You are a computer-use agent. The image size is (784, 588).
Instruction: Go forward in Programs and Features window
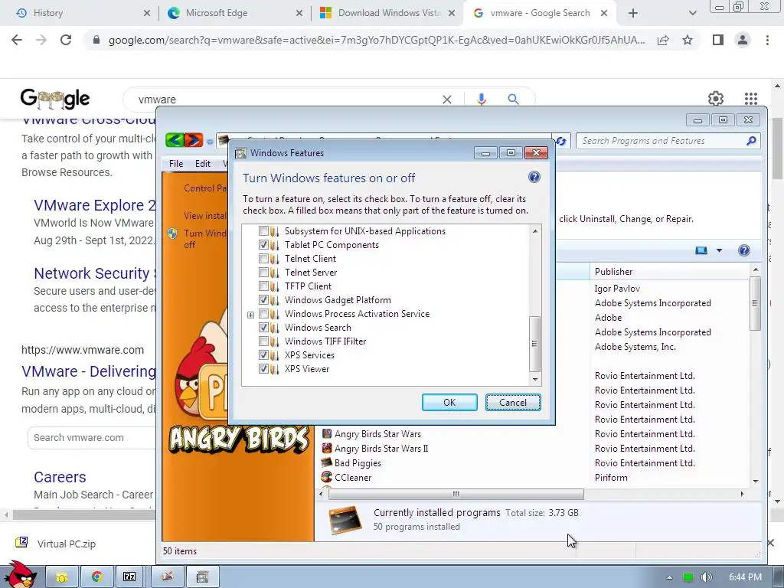(x=194, y=140)
